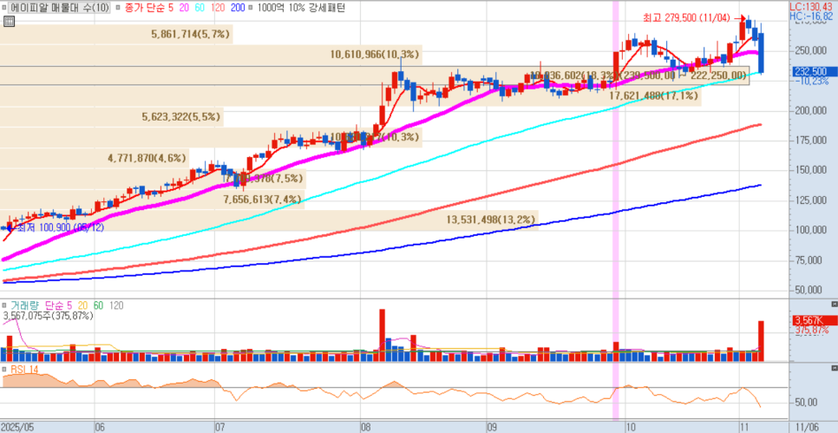The height and width of the screenshot is (433, 838).
Task: Click the volume profile bar 17,621,488(17.1%)
Action: click(350, 95)
